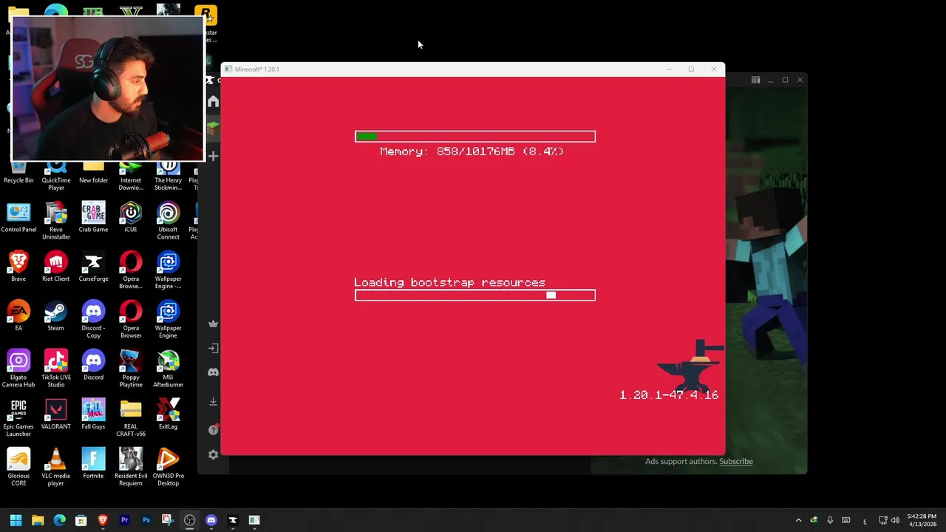Open the Discord icon in CurseForge sidebar
The image size is (946, 532).
click(x=213, y=372)
